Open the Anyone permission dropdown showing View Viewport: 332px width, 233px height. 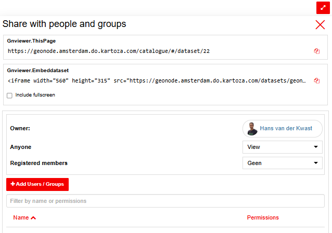(282, 147)
